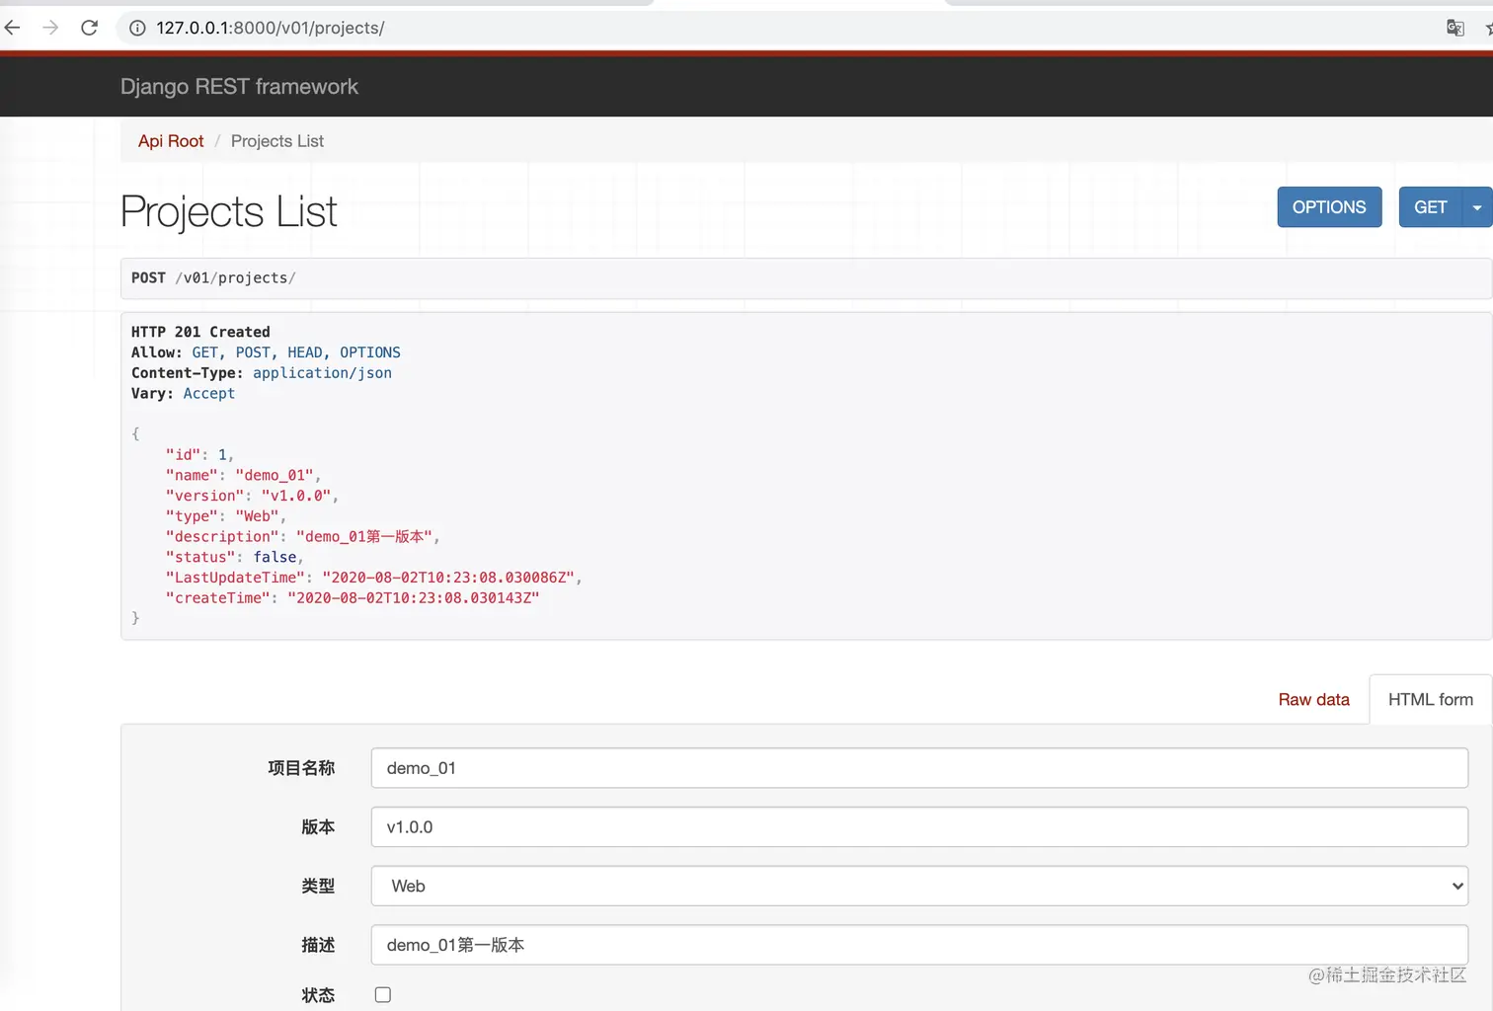The image size is (1493, 1011).
Task: Go forward with browser forward arrow
Action: (50, 28)
